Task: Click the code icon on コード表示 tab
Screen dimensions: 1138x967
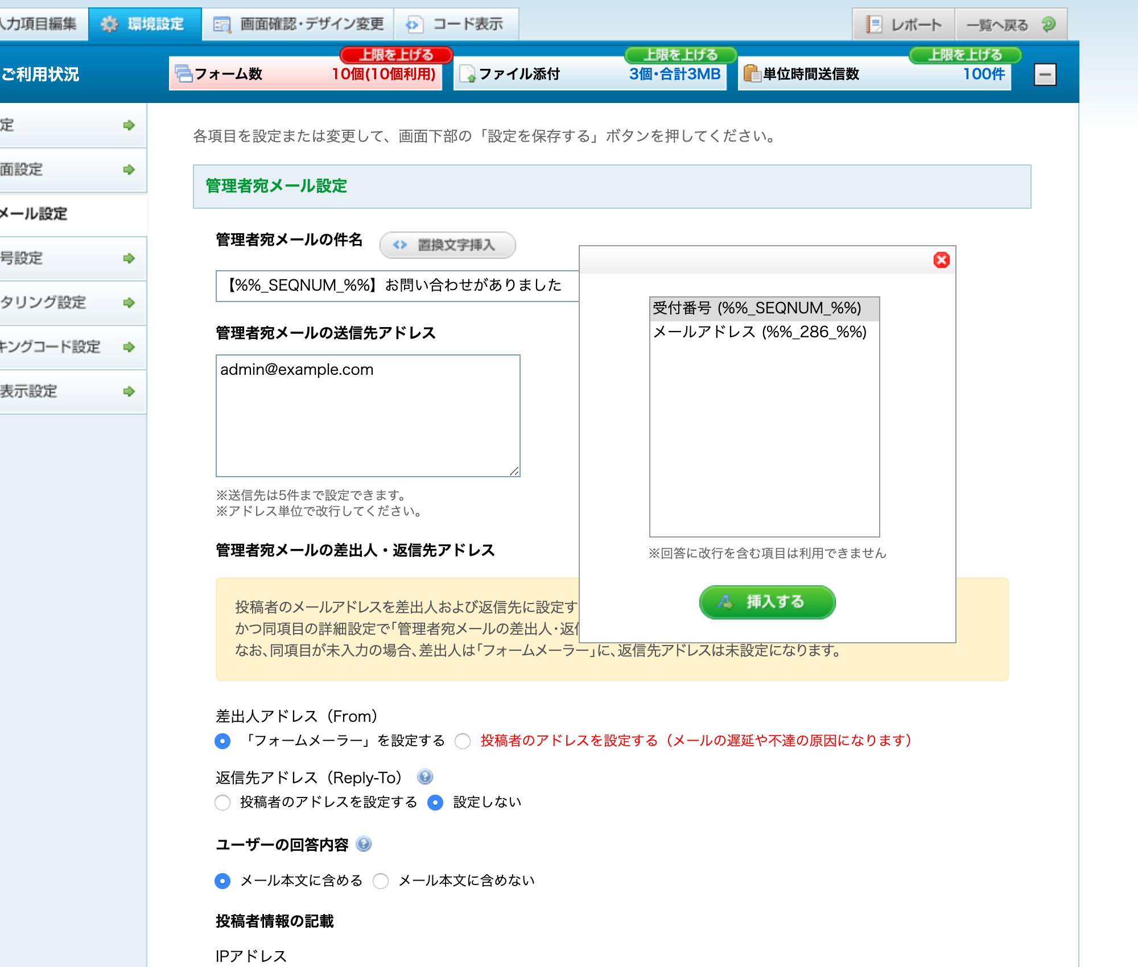Action: (414, 24)
